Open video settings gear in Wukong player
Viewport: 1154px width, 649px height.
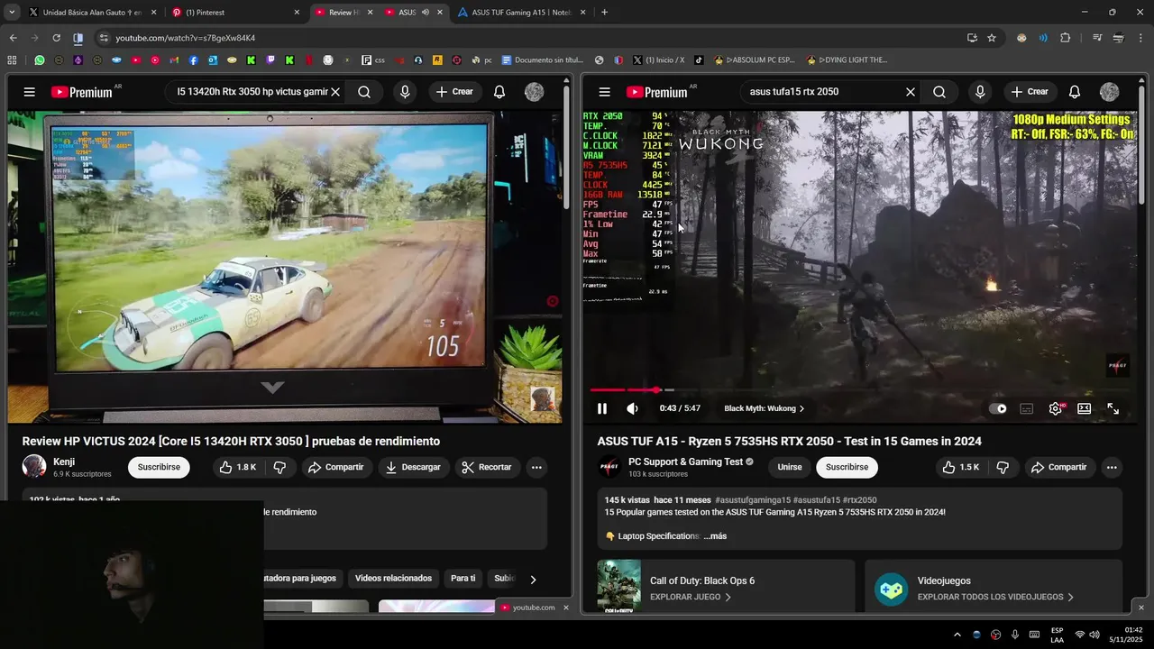1056,408
